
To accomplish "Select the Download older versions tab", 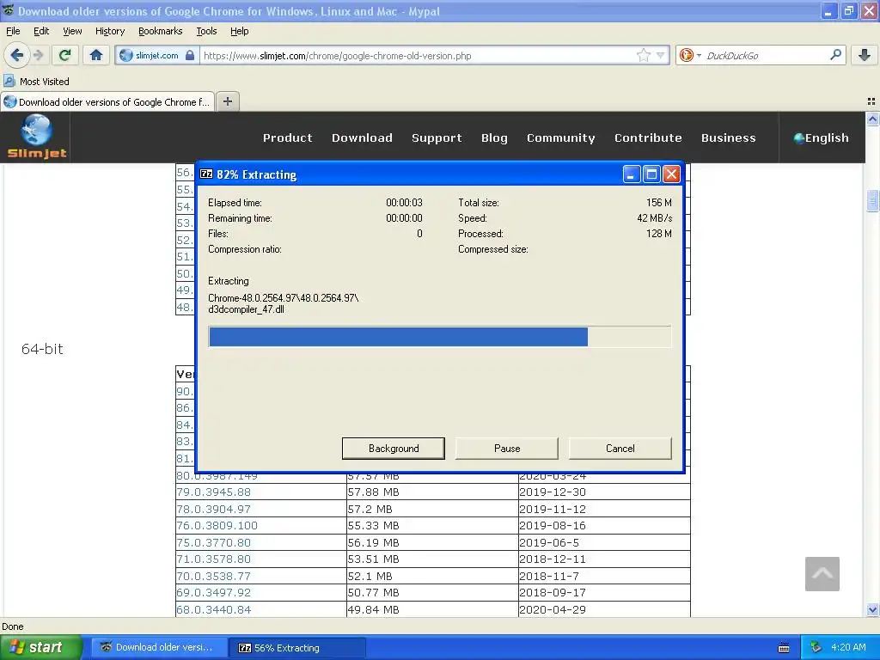I will 107,101.
